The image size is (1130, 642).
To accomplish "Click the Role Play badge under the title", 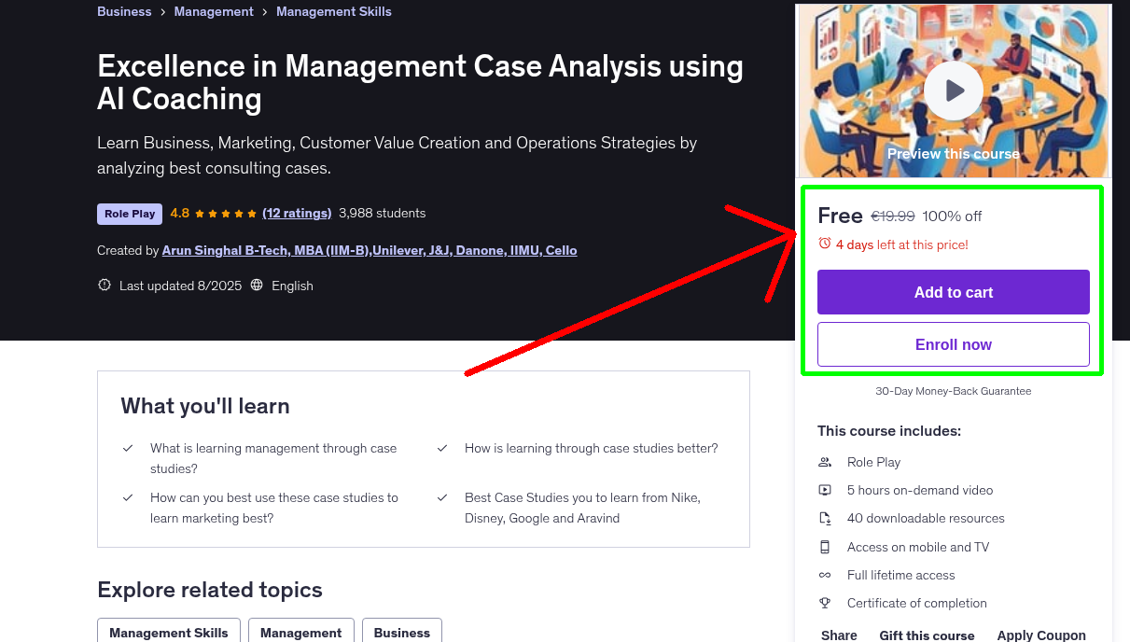I will click(129, 213).
